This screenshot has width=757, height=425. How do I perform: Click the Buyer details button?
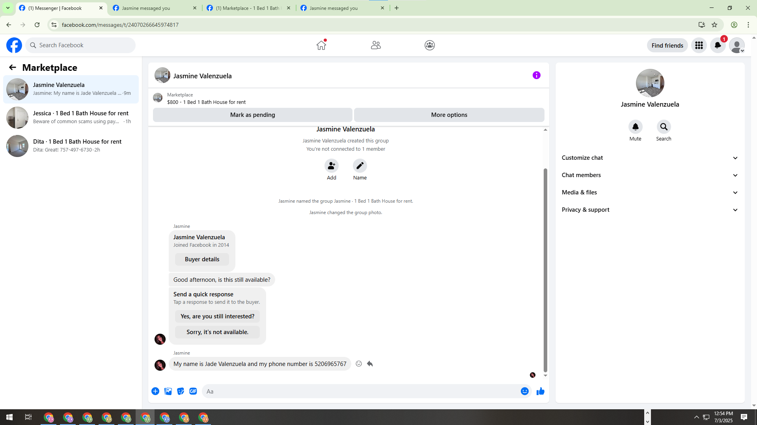point(202,259)
